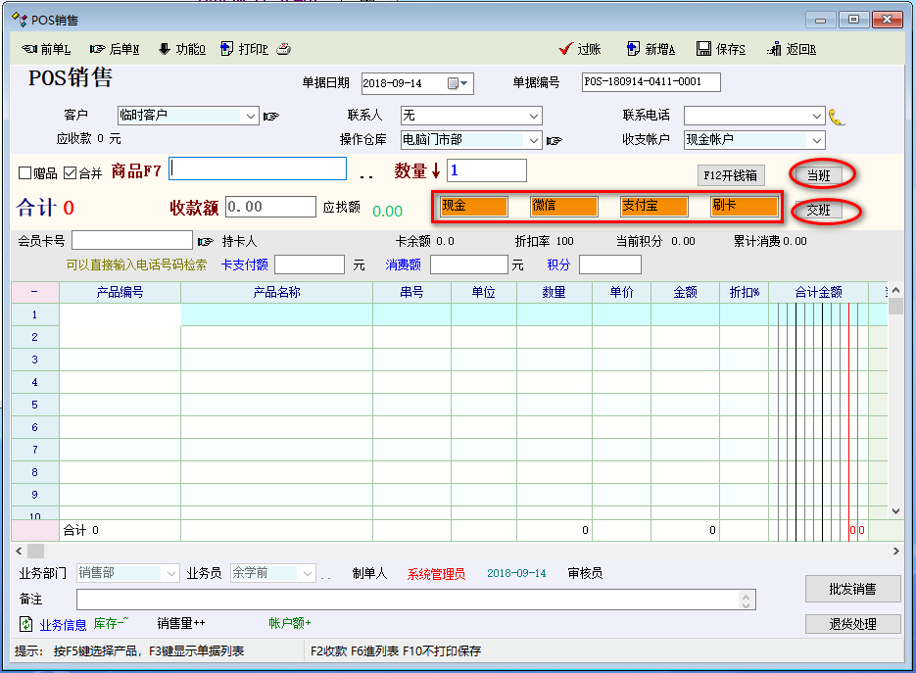Click the 过账 post checkmark icon

[565, 49]
